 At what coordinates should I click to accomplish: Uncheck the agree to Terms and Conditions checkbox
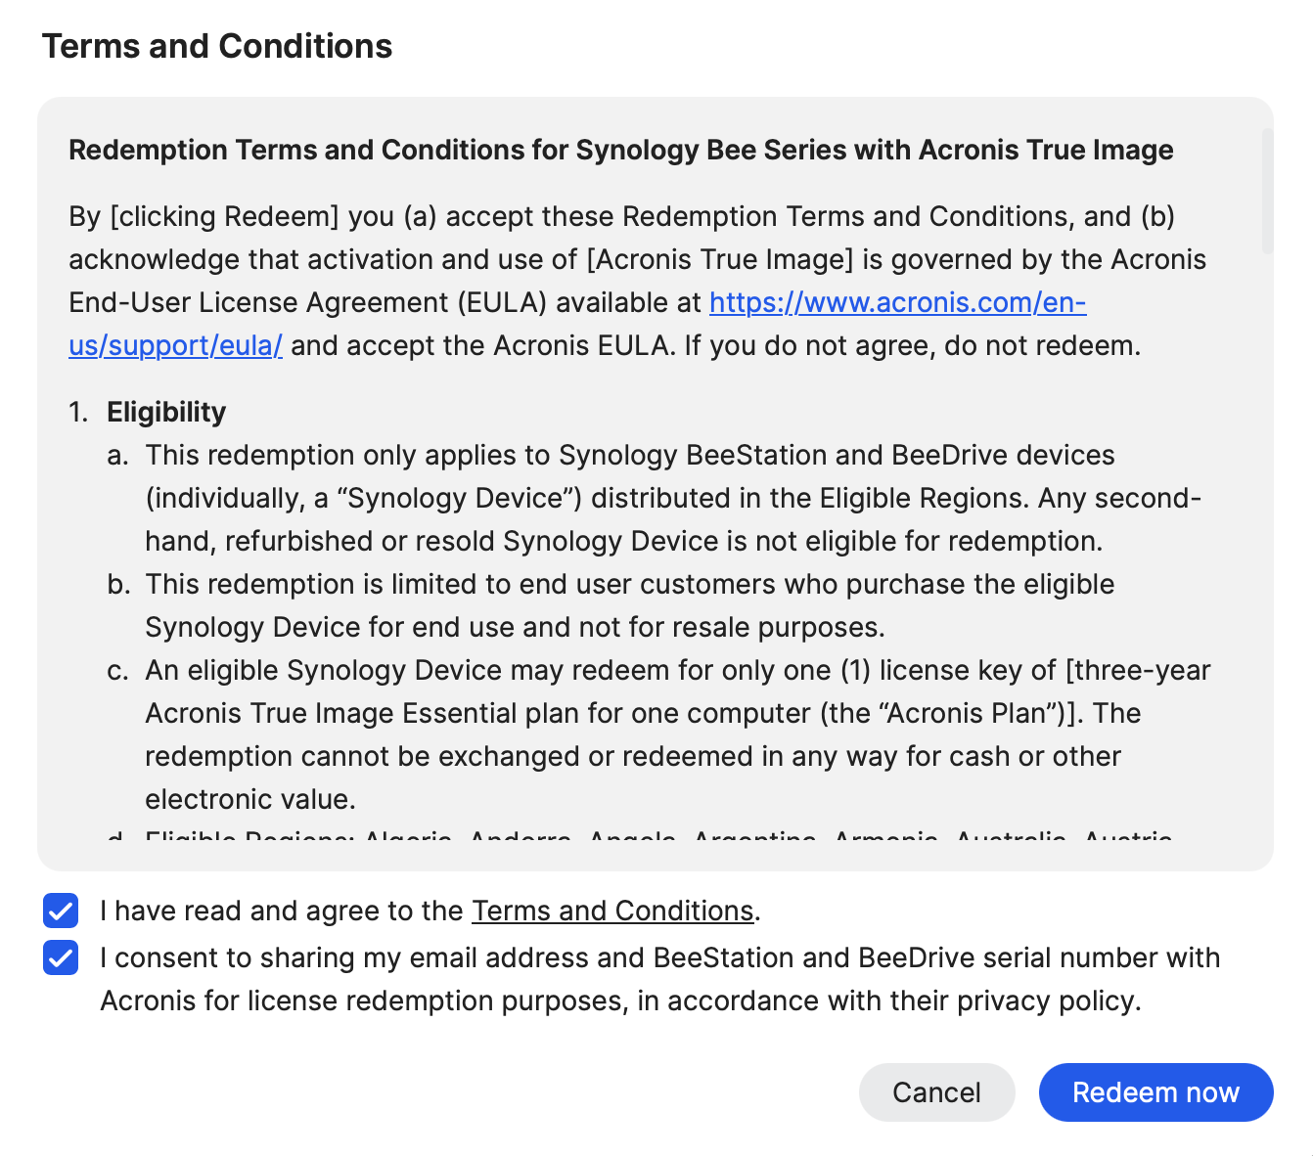point(61,911)
